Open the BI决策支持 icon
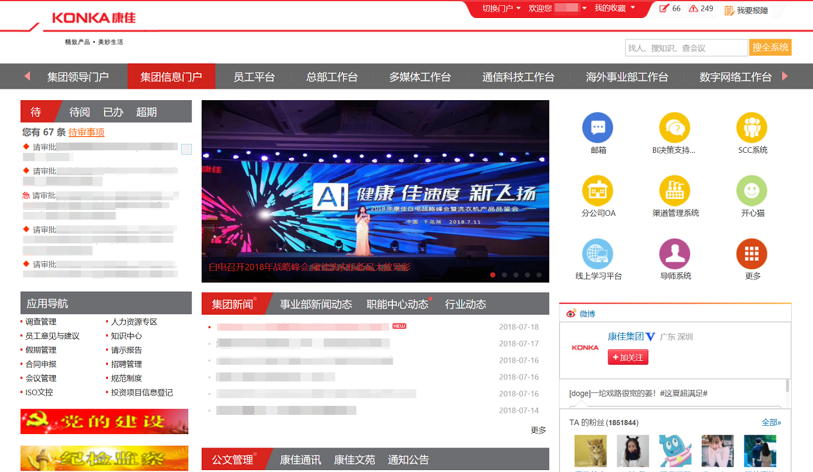The image size is (813, 472). point(674,128)
